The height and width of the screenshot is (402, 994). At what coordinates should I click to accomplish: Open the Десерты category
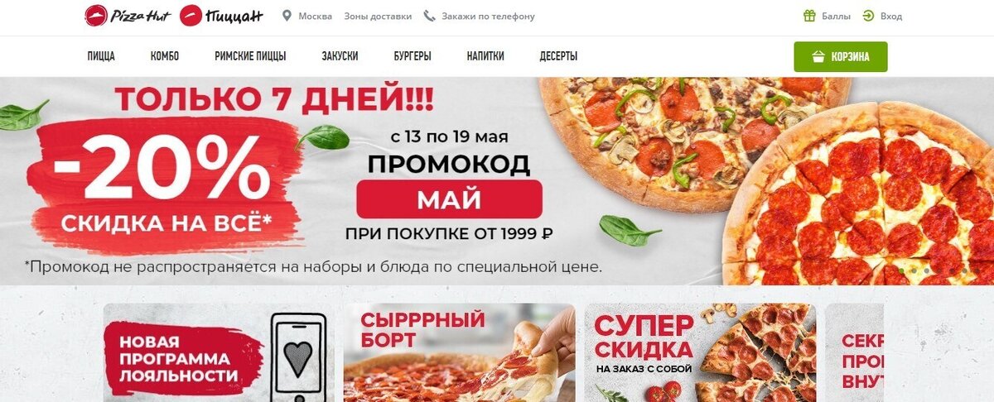(558, 57)
